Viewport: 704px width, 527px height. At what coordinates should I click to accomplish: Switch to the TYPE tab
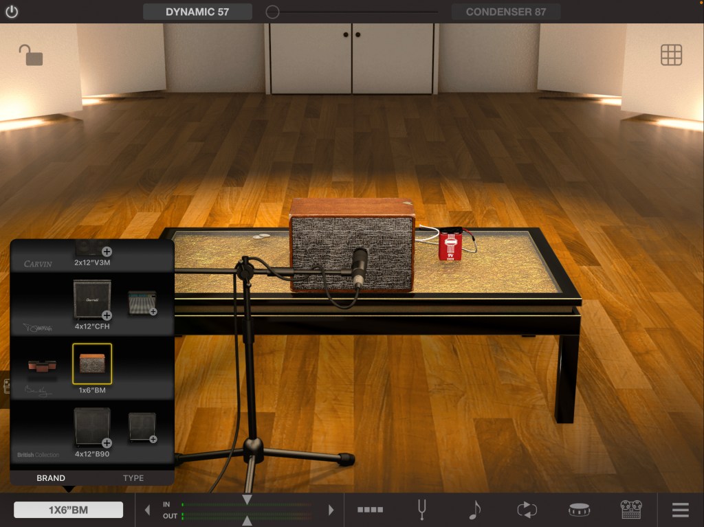pos(133,478)
